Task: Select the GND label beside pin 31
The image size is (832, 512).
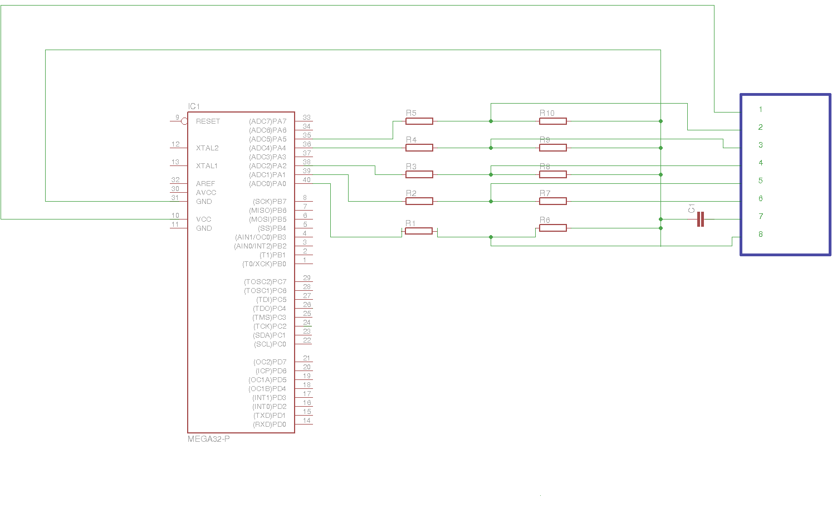Action: (x=204, y=202)
